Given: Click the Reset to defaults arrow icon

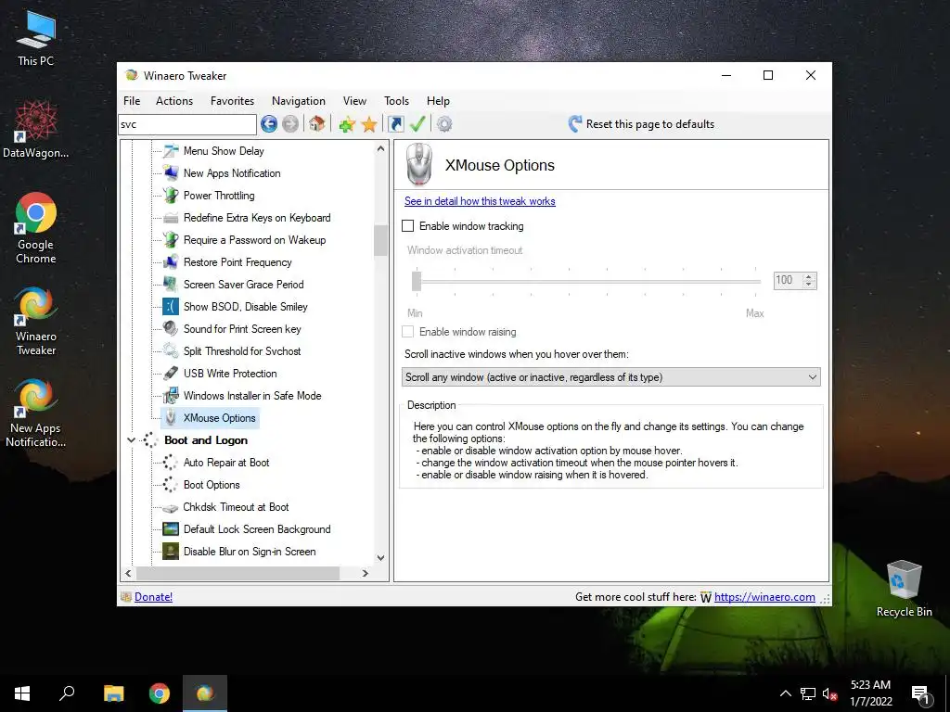Looking at the screenshot, I should [575, 124].
